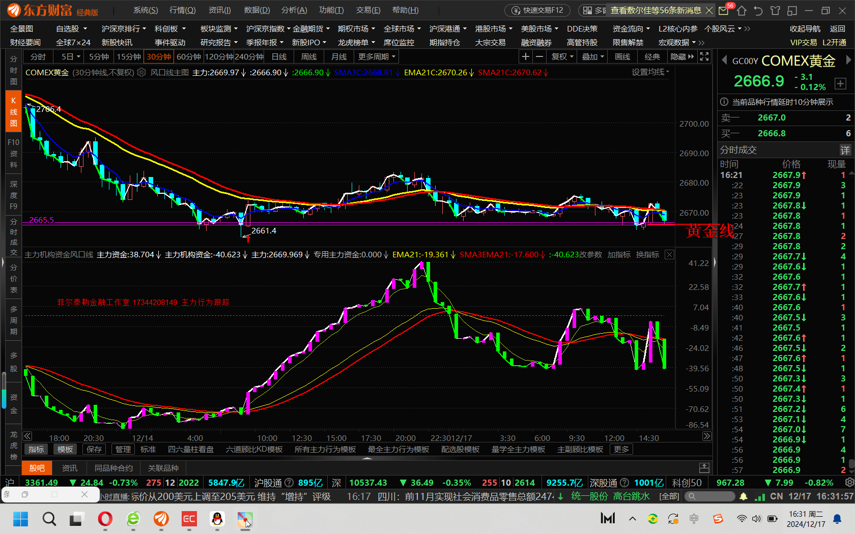Open the 分析(A) menu
Screen dimensions: 855x534
294,10
